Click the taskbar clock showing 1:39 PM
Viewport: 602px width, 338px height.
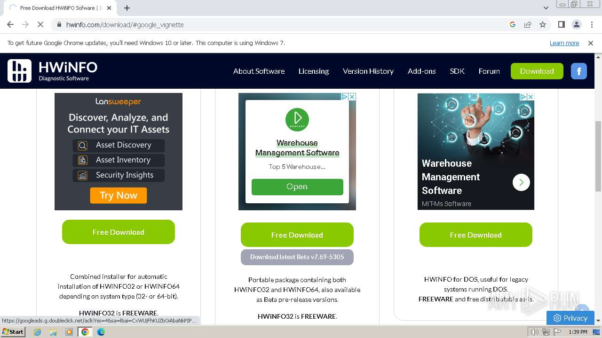(578, 332)
